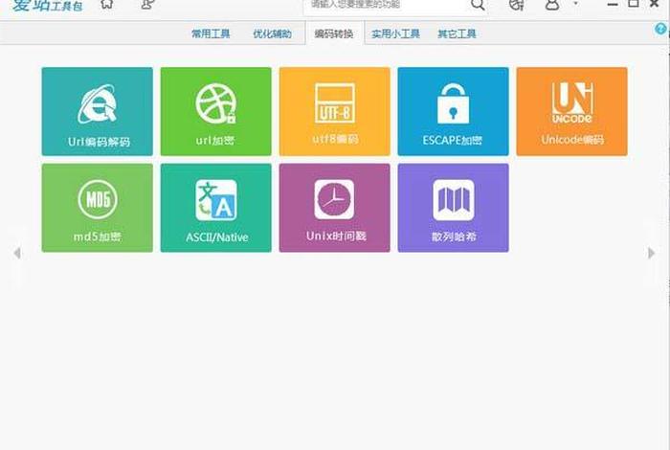670x450 pixels.
Task: Open the utf8编码 tool tile
Action: click(335, 111)
